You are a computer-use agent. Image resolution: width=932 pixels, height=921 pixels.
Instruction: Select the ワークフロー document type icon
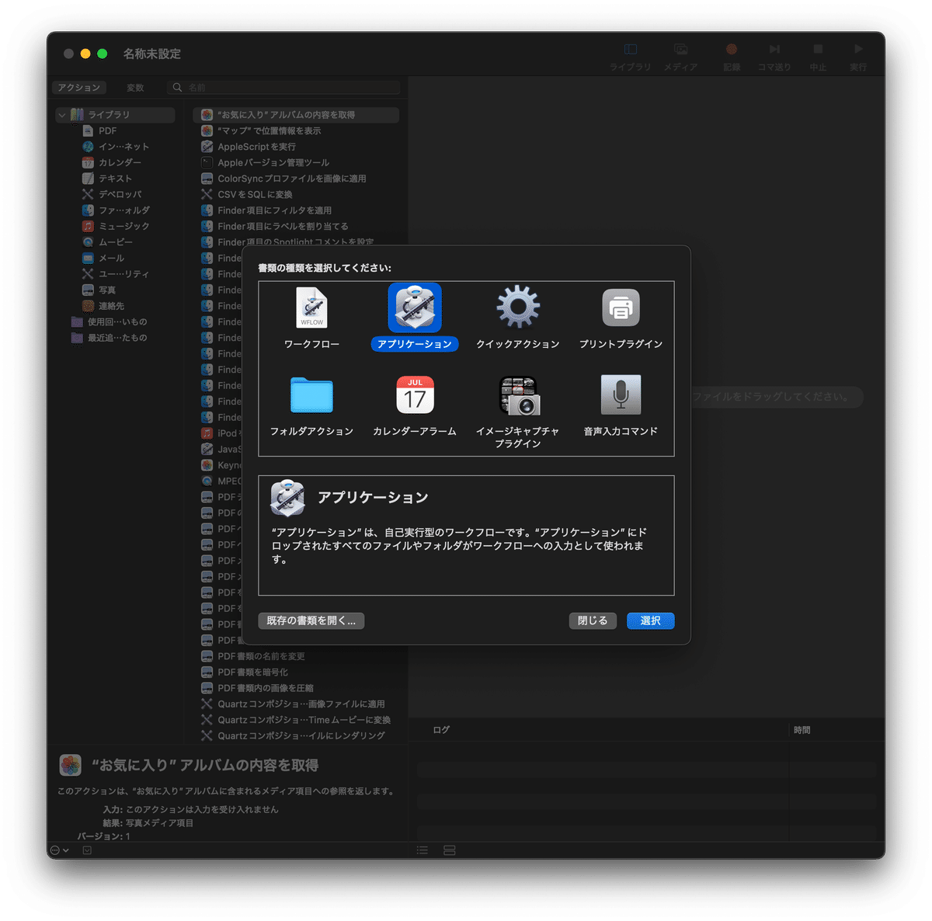coord(311,308)
